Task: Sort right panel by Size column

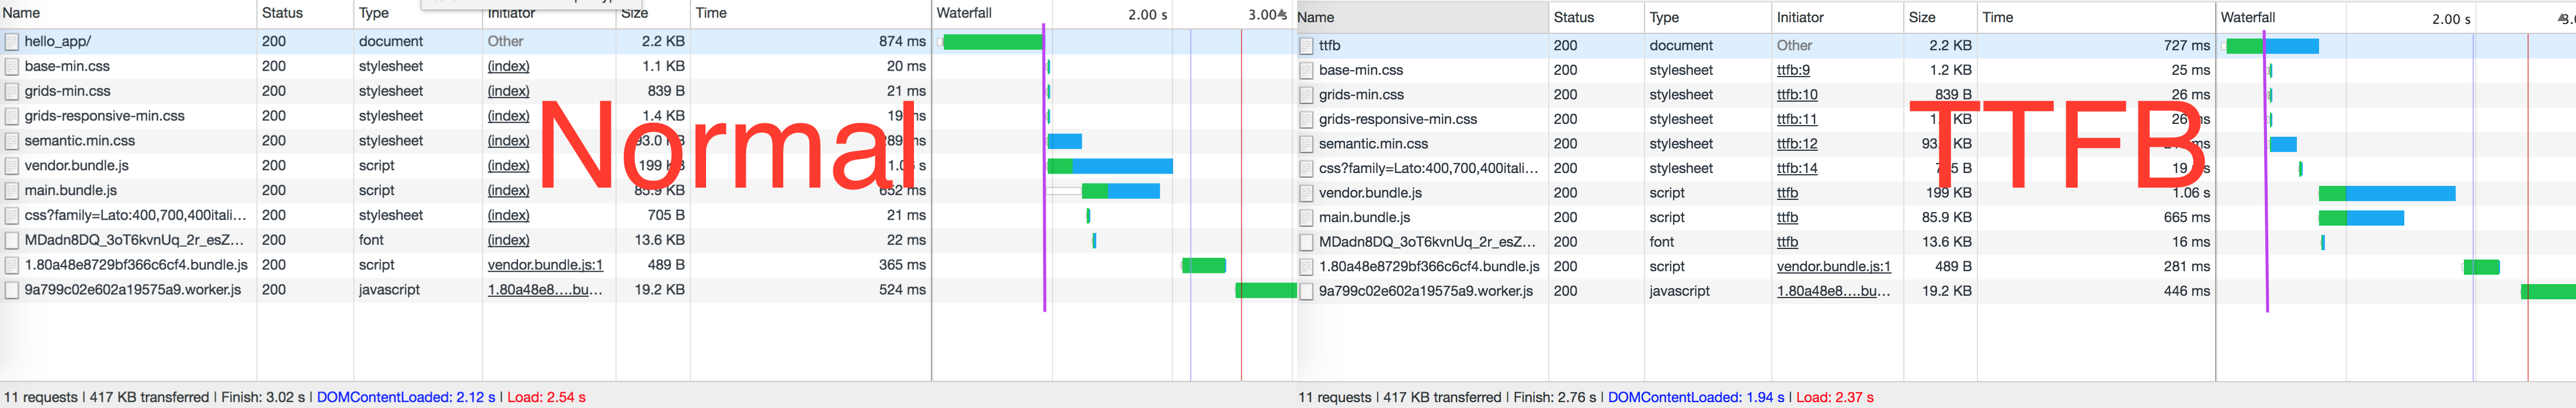Action: pos(1922,17)
